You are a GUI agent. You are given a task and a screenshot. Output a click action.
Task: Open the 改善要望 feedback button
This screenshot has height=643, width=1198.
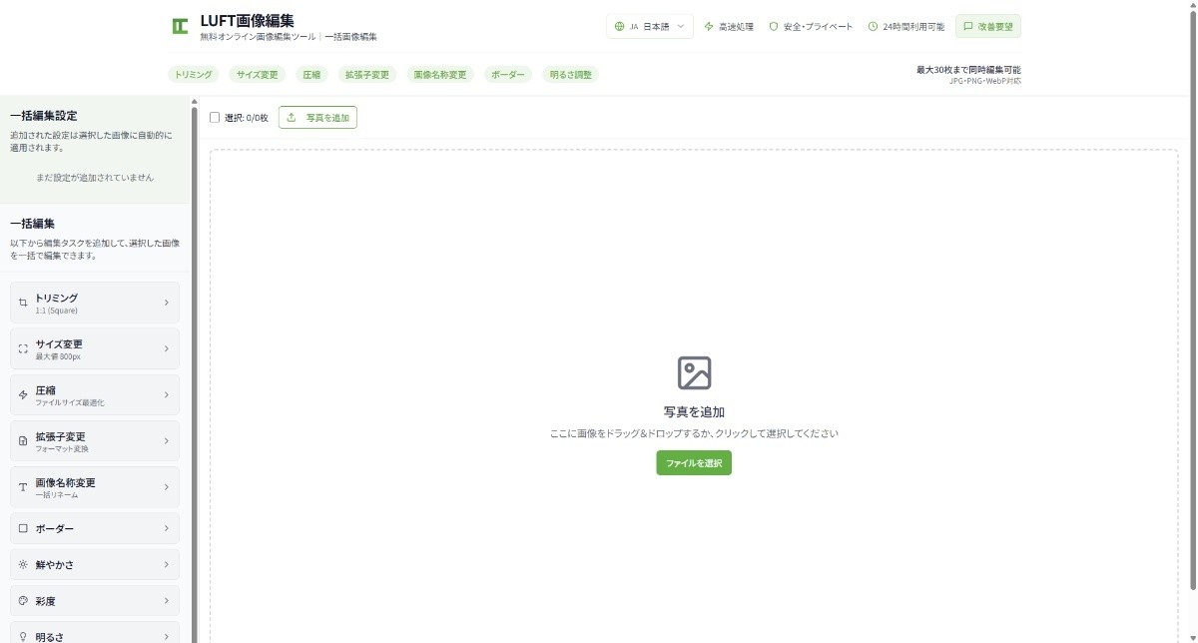tap(988, 26)
